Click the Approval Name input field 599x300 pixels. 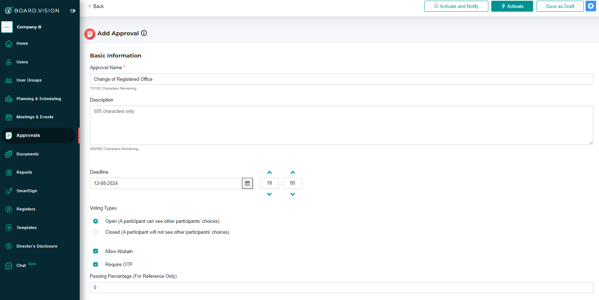pos(341,79)
